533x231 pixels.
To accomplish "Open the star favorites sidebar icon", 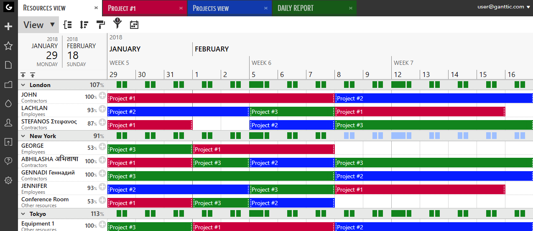I will point(8,46).
